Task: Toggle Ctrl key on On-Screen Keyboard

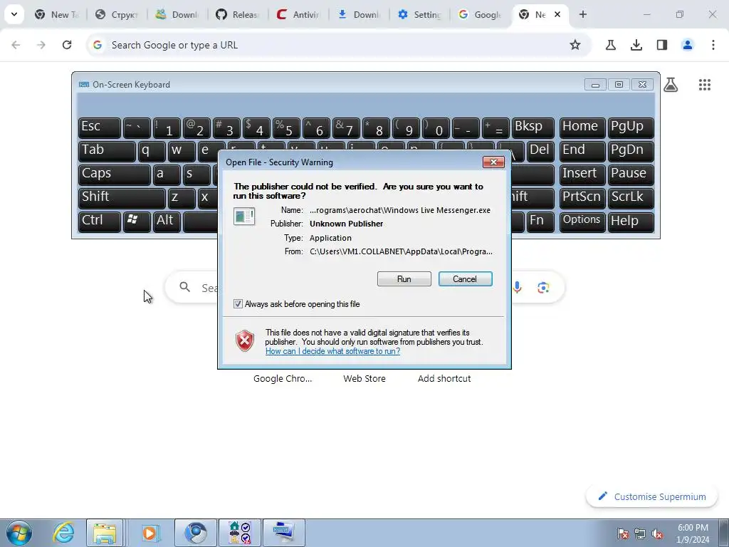Action: pyautogui.click(x=100, y=222)
